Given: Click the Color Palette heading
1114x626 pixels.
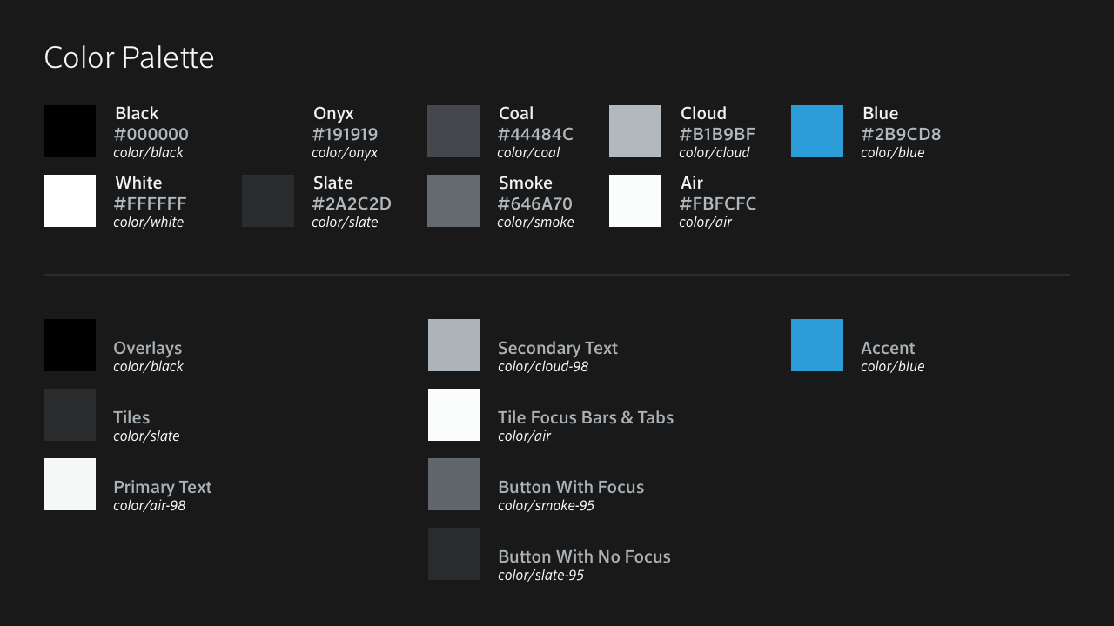Looking at the screenshot, I should 129,57.
